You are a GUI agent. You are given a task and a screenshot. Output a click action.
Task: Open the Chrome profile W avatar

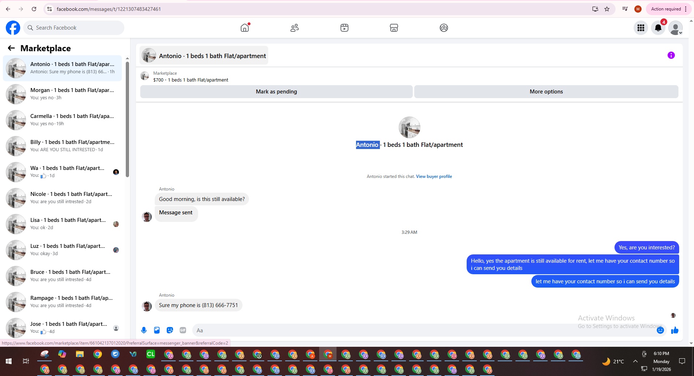coord(638,9)
